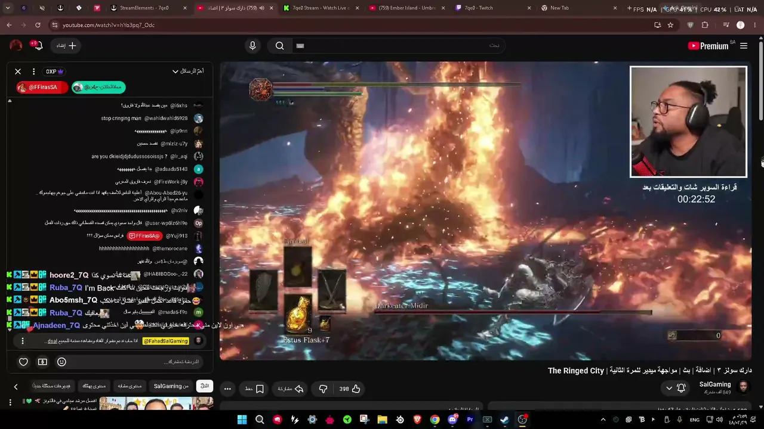Open Steam from the taskbar

pos(505,419)
